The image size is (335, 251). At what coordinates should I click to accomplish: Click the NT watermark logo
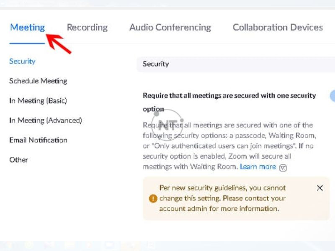(x=167, y=125)
